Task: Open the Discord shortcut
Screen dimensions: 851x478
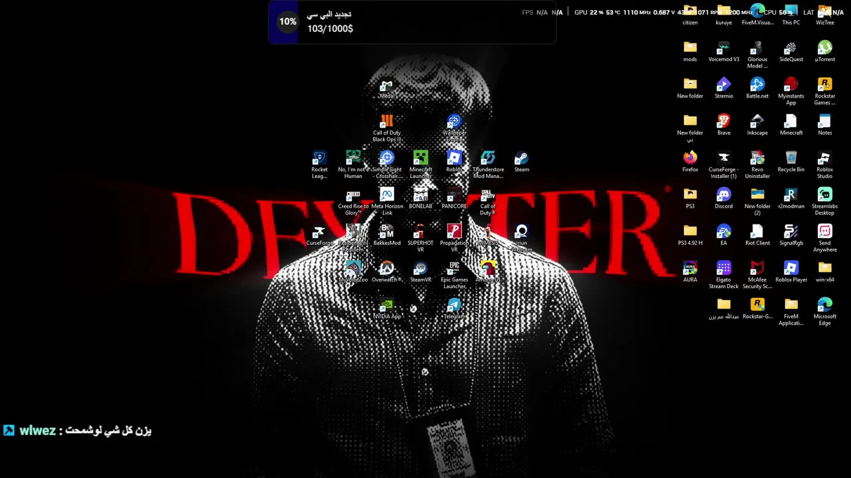Action: point(723,197)
